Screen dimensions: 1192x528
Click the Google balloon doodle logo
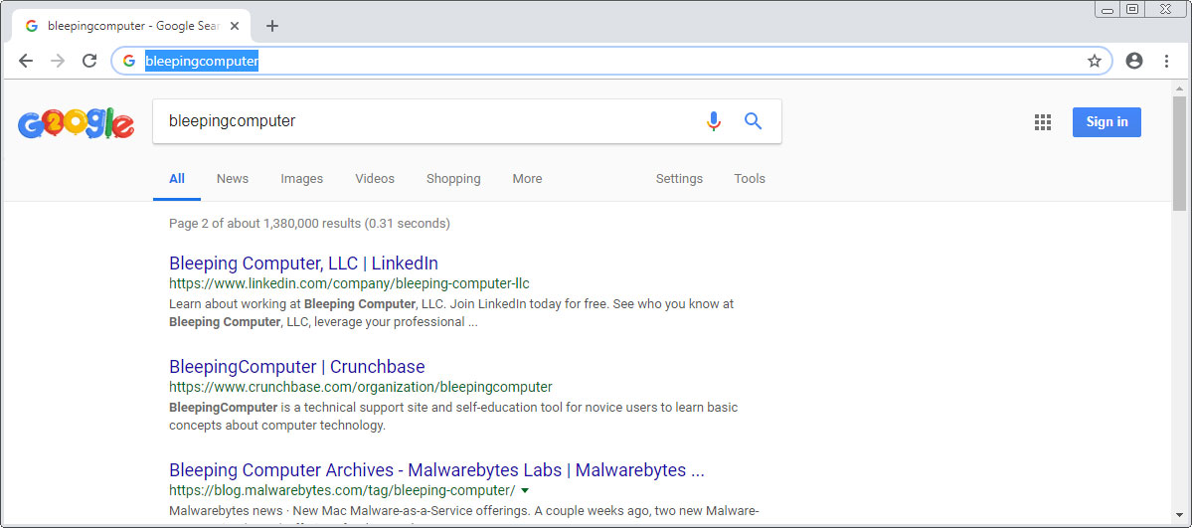tap(76, 122)
